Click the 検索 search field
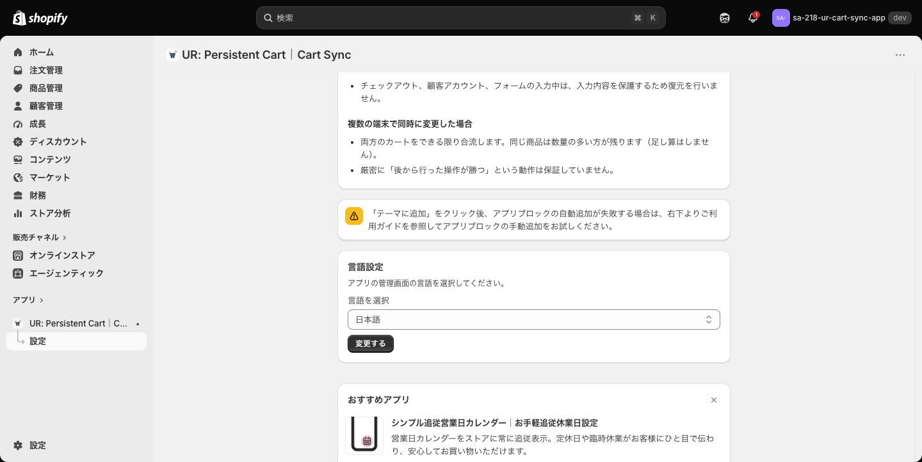 point(461,18)
